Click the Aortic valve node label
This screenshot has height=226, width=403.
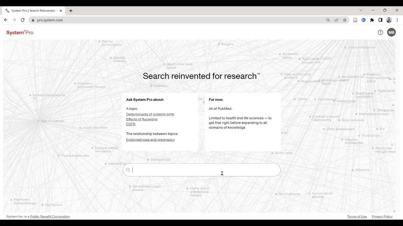coord(283,153)
